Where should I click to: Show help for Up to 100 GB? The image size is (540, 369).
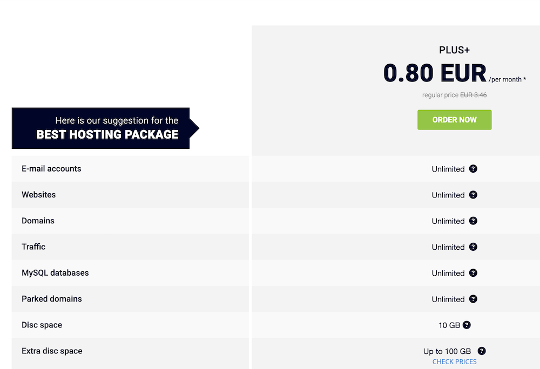pyautogui.click(x=482, y=351)
